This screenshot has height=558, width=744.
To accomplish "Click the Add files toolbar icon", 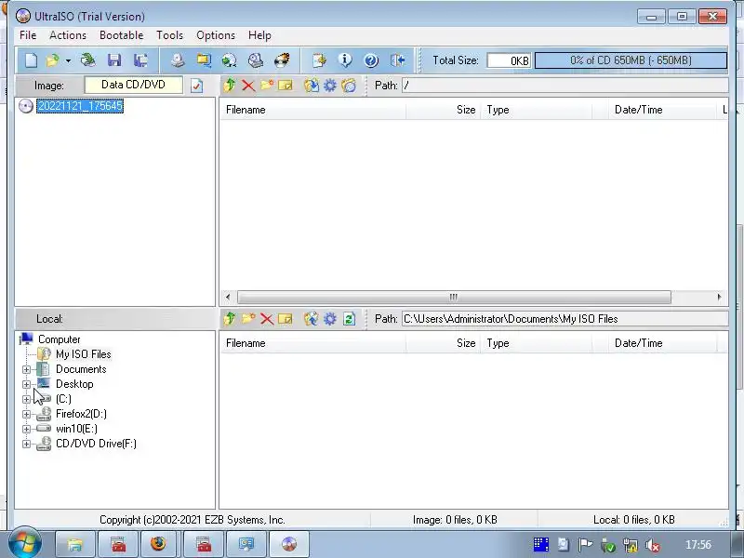I will click(x=319, y=60).
